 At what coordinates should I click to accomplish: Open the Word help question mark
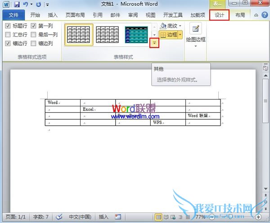265,15
